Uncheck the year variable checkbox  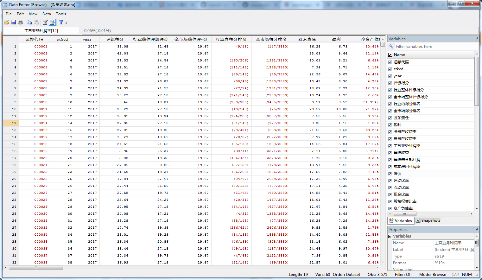coord(390,76)
